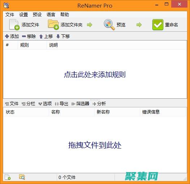190x184 pixels.
Task: Open the 筛选器 dropdown
Action: [x=80, y=104]
